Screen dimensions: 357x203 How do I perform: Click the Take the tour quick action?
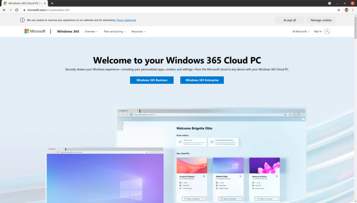[x=191, y=142]
